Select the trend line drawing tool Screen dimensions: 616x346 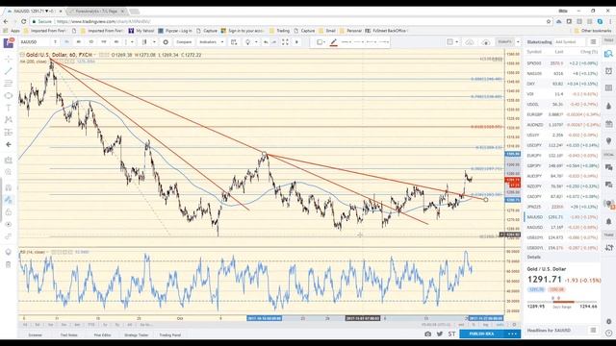coord(9,71)
